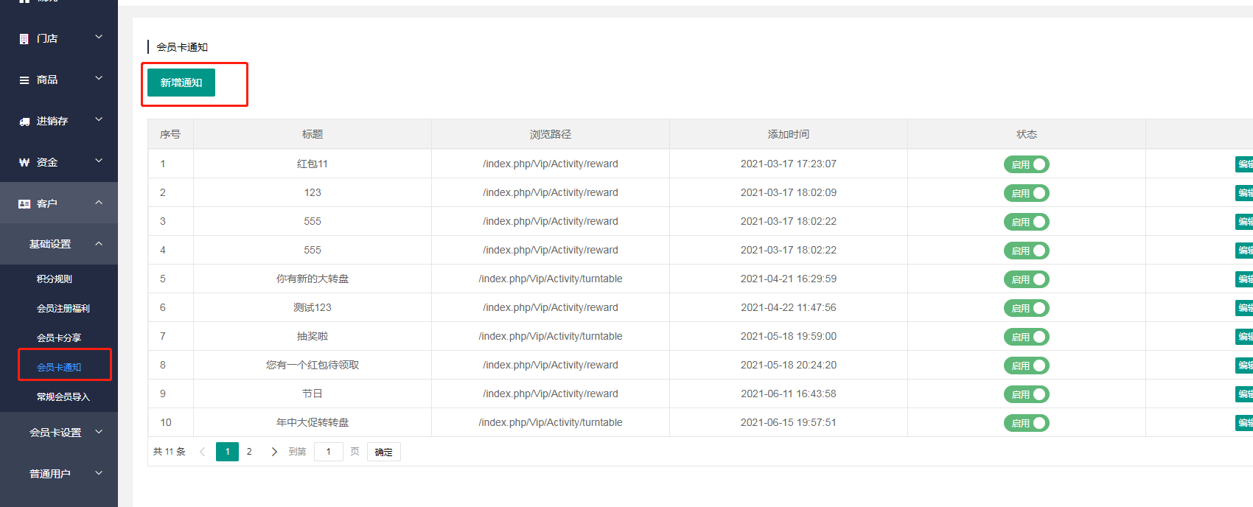Go to next page arrow in pagination
The height and width of the screenshot is (507, 1253).
(274, 452)
